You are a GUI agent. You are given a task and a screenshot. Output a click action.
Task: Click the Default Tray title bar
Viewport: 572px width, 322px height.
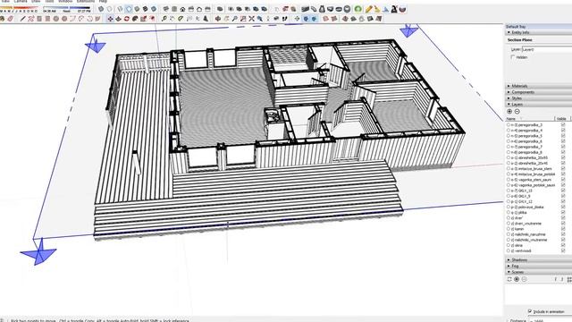(x=538, y=27)
